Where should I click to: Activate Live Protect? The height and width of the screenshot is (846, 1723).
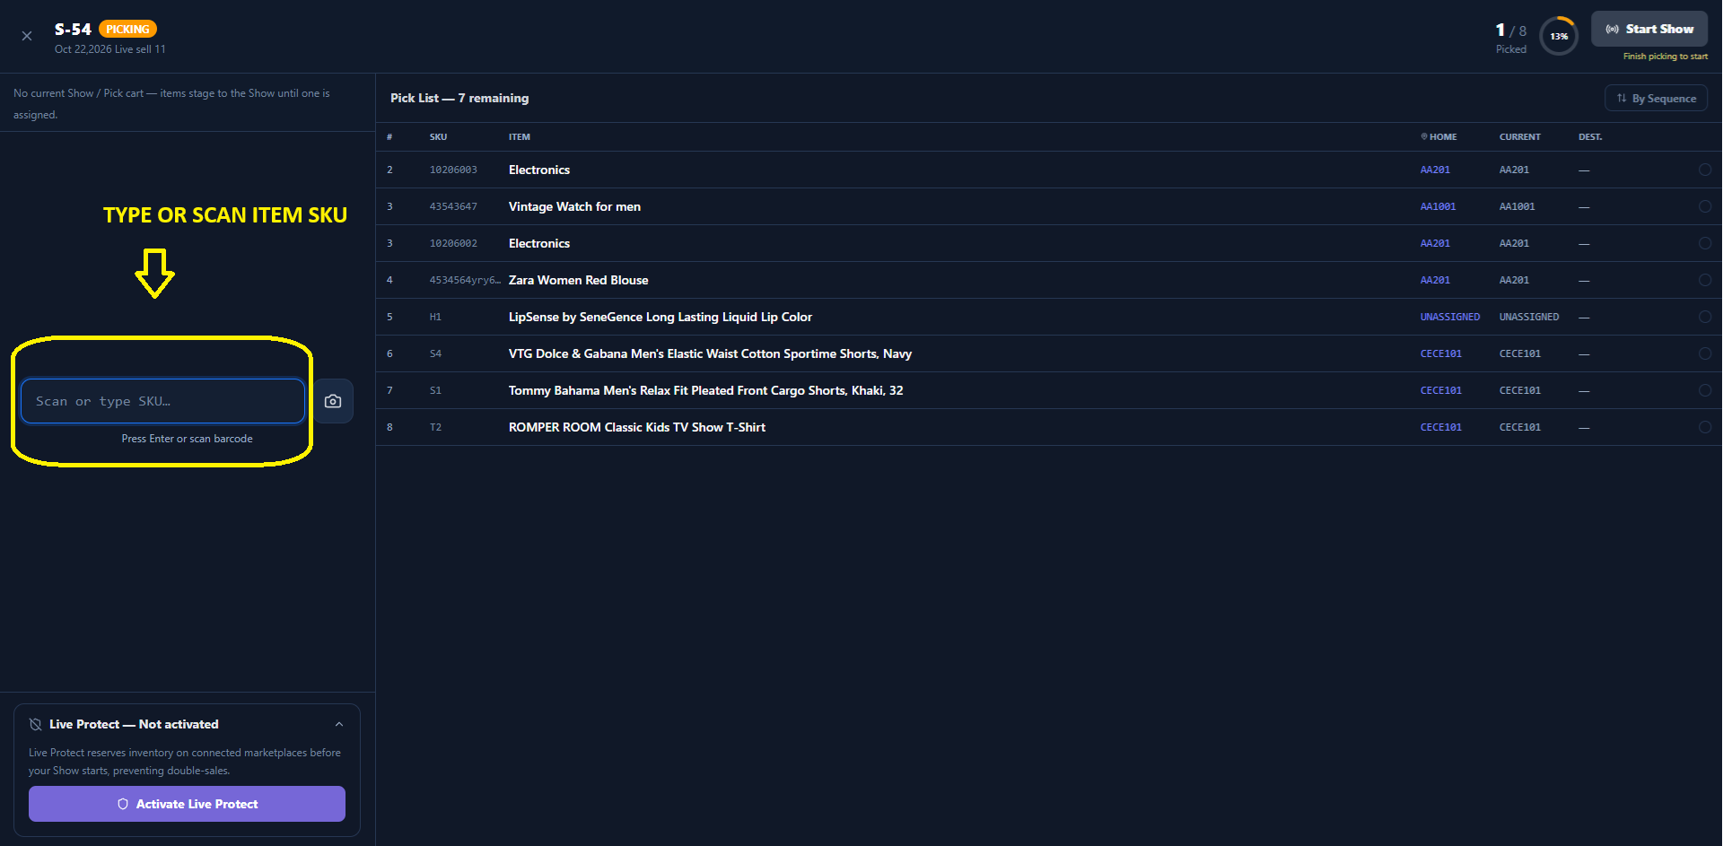(x=187, y=804)
